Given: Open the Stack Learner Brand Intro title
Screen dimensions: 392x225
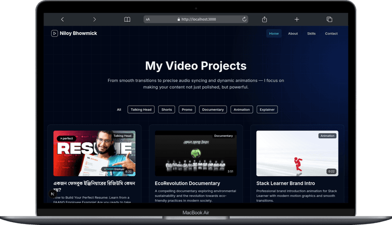Looking at the screenshot, I should (x=285, y=183).
